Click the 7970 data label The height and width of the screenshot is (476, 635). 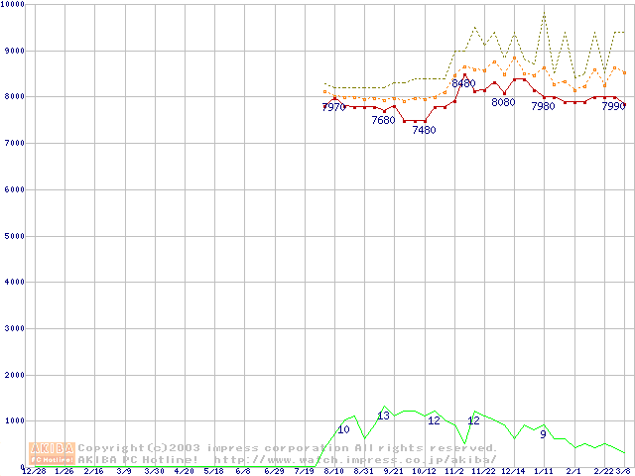[x=333, y=107]
